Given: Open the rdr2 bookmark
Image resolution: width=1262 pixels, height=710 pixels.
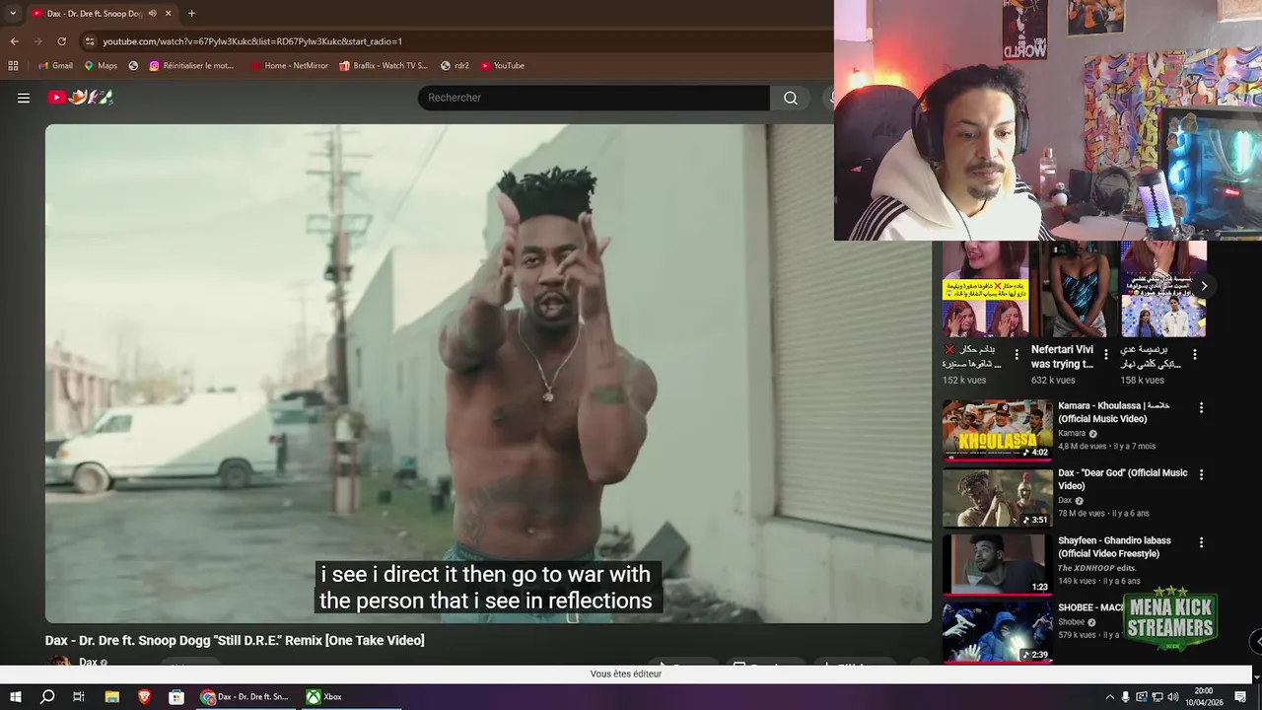Looking at the screenshot, I should click(x=455, y=66).
